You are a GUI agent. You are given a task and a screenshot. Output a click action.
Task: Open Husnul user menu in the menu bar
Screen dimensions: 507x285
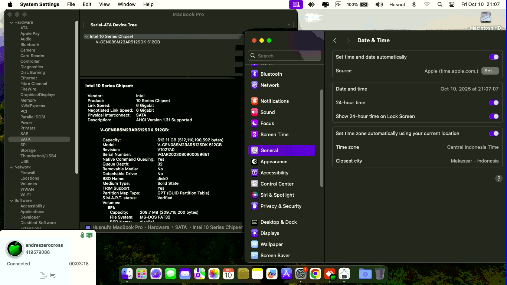397,4
